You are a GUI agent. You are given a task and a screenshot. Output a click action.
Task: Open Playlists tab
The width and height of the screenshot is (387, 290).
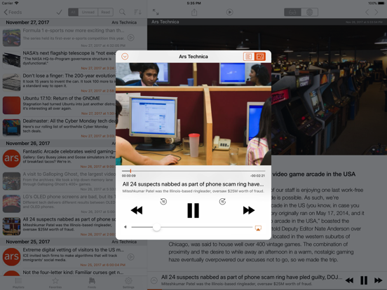[18, 283]
